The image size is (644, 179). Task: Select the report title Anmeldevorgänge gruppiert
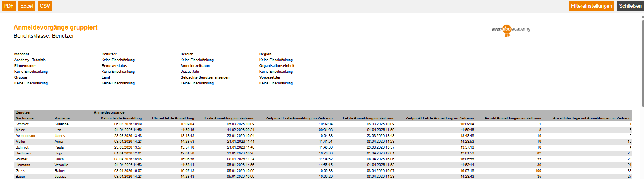(55, 27)
